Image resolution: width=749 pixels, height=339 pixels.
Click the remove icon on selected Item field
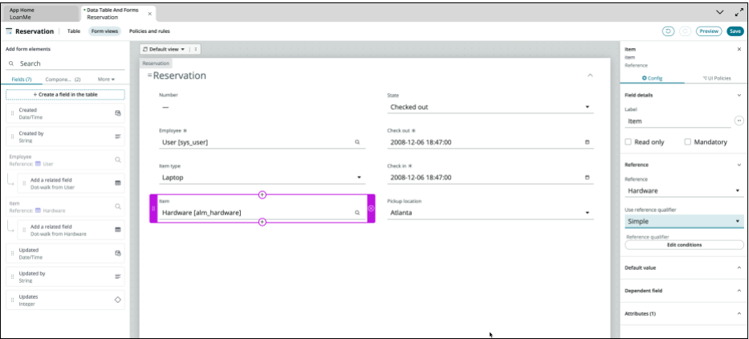coord(371,209)
